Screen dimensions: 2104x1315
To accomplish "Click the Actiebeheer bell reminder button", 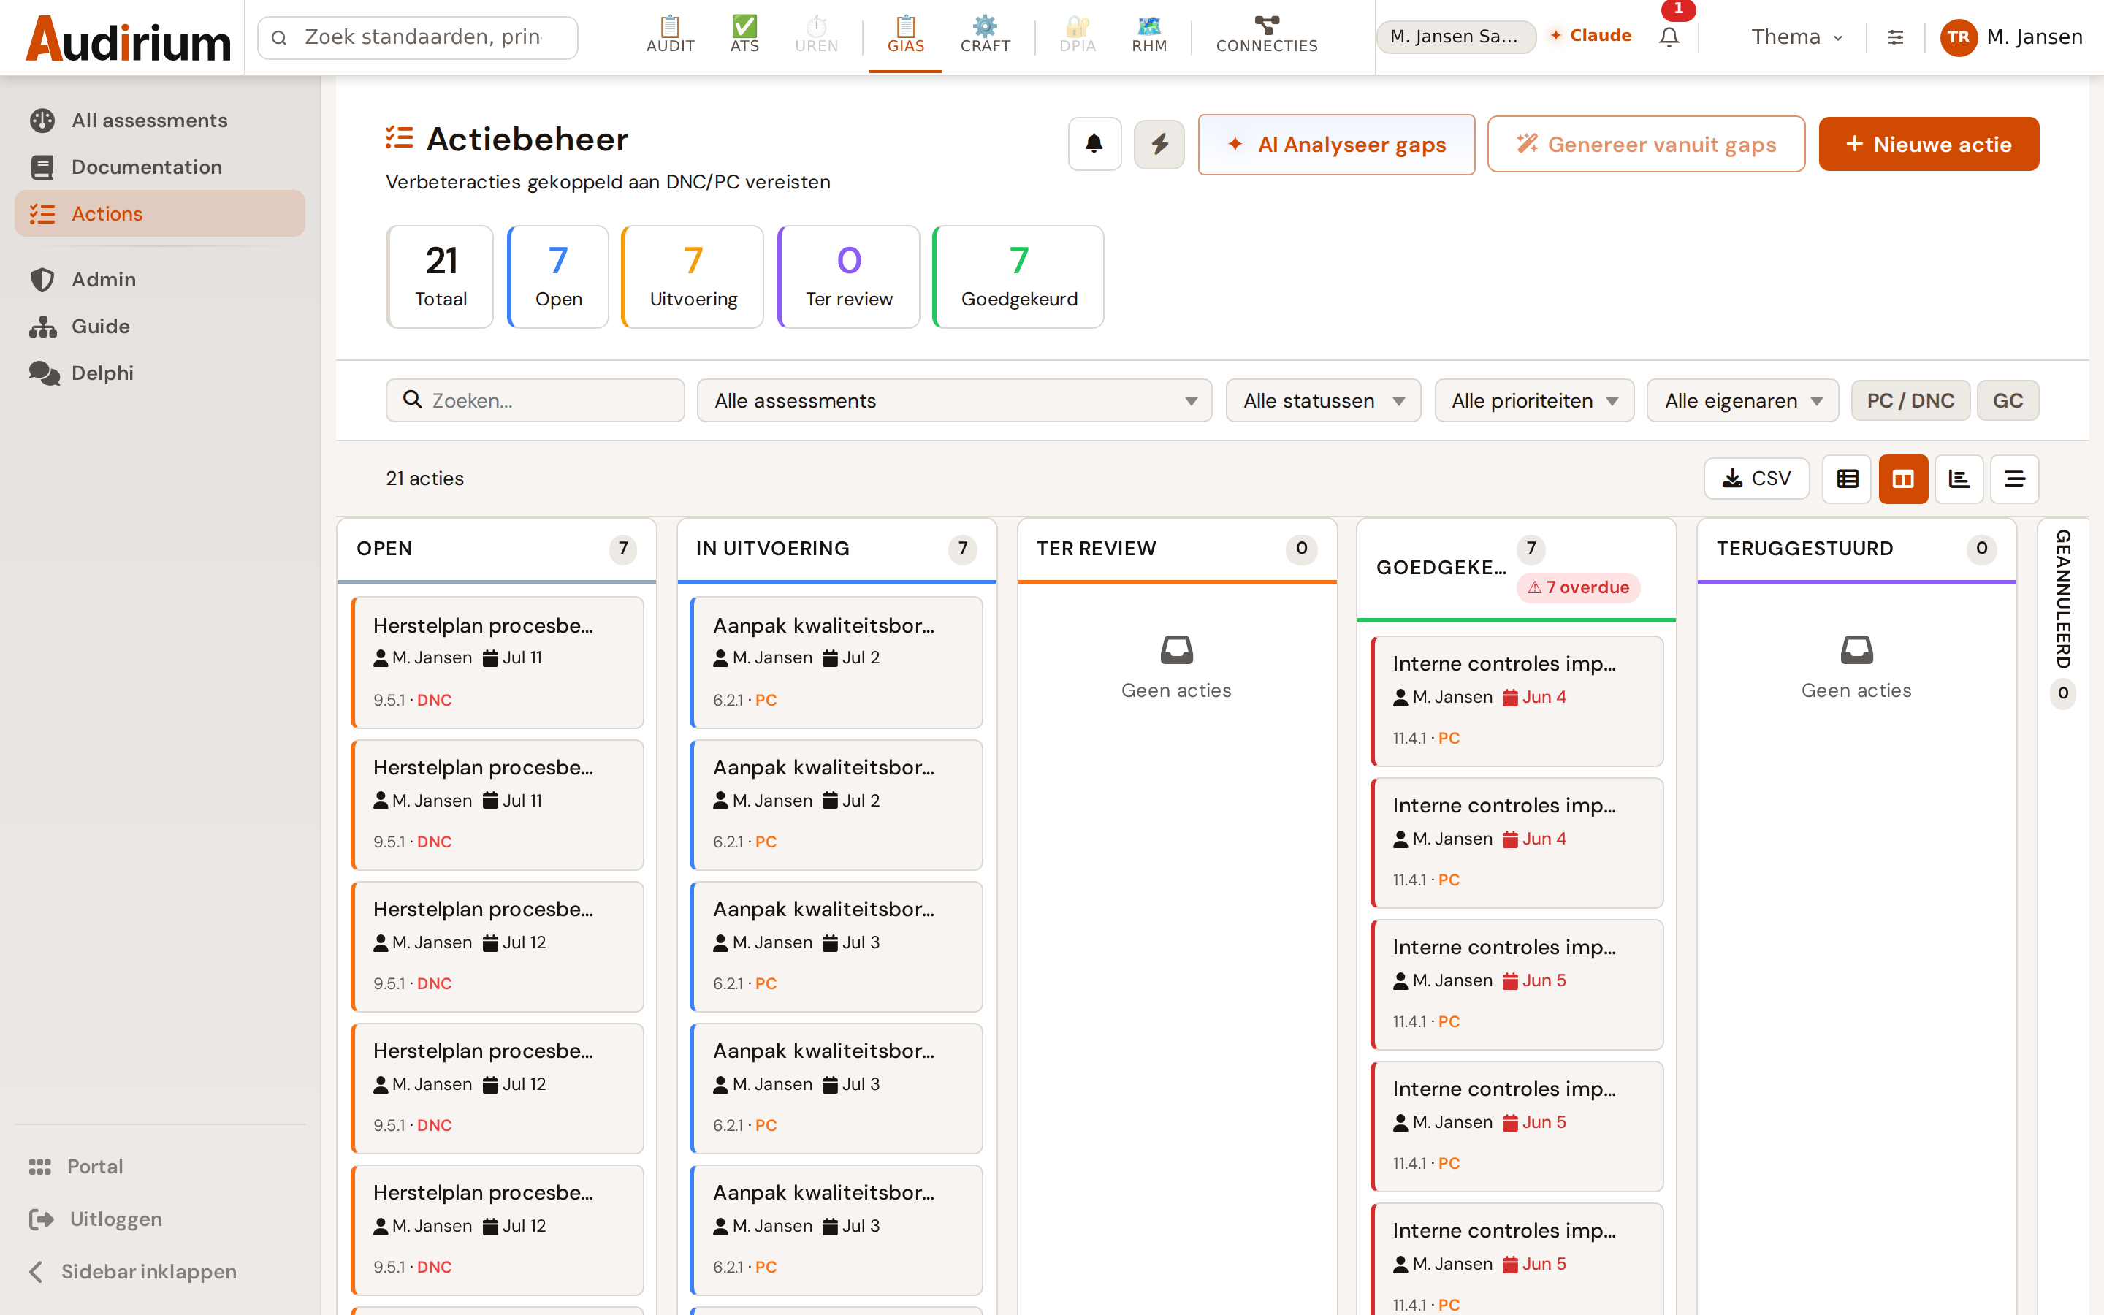I will pos(1094,143).
